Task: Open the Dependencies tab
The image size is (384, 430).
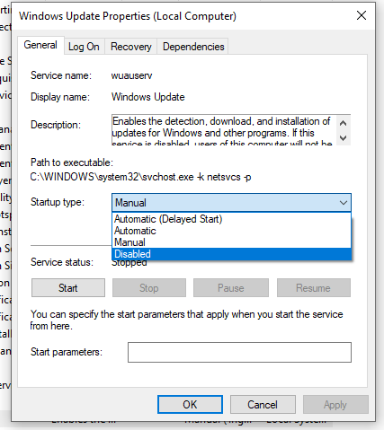Action: pos(193,47)
